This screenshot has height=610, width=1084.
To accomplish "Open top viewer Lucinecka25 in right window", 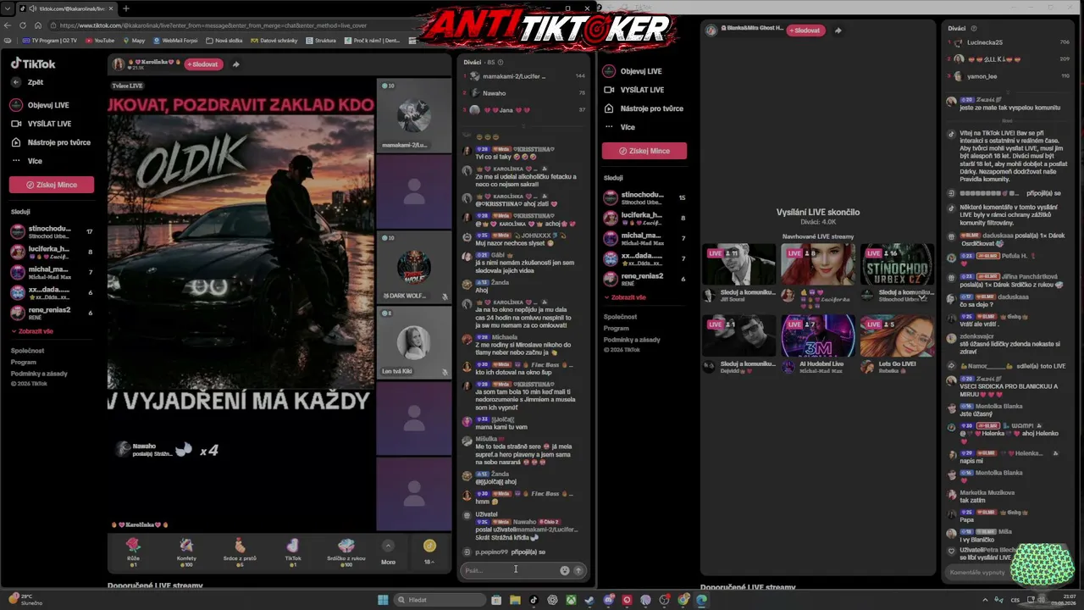I will tap(1009, 42).
